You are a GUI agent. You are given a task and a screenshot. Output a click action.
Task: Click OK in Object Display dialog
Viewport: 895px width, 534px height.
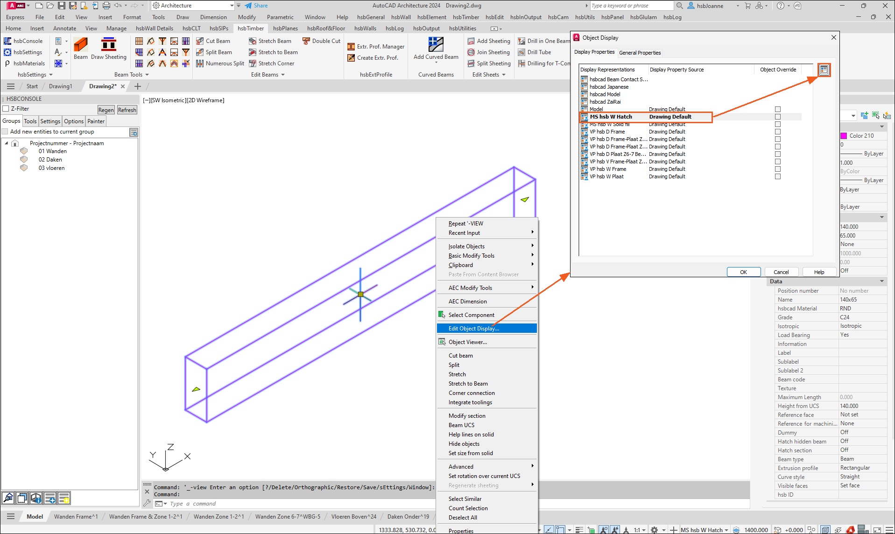coord(743,272)
